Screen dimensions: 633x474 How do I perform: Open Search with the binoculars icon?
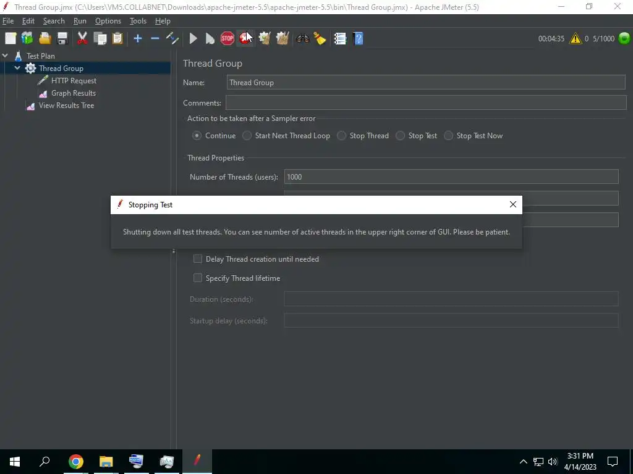pos(302,38)
